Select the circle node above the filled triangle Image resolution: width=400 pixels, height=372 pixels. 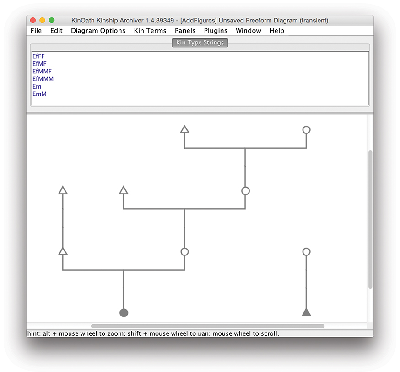(306, 252)
